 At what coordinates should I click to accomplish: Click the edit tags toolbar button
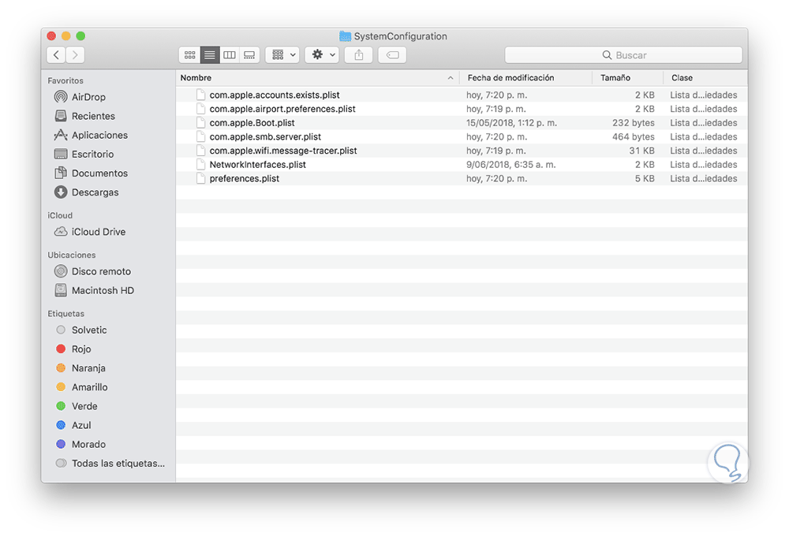click(392, 55)
